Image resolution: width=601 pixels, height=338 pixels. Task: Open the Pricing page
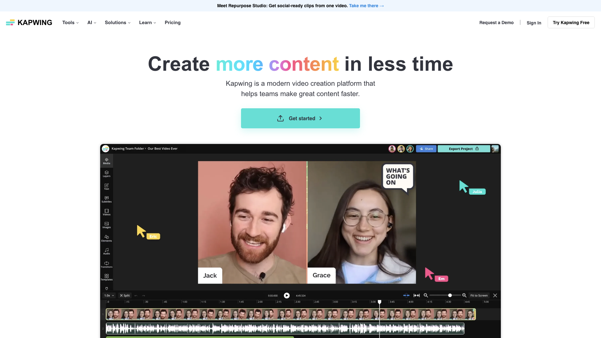172,22
